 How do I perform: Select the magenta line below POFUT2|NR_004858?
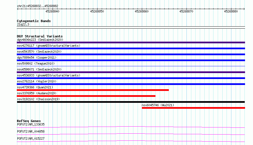(x=131, y=134)
